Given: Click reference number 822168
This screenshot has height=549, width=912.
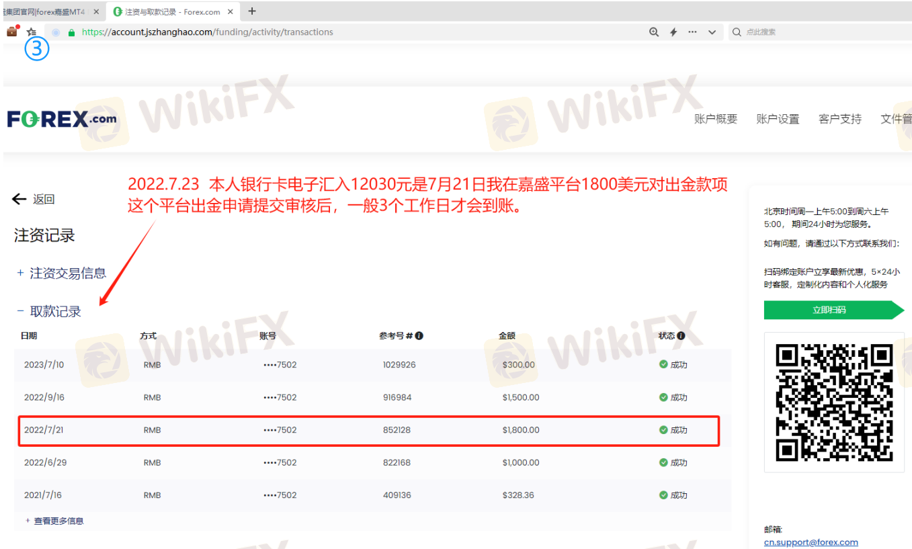Looking at the screenshot, I should point(397,462).
